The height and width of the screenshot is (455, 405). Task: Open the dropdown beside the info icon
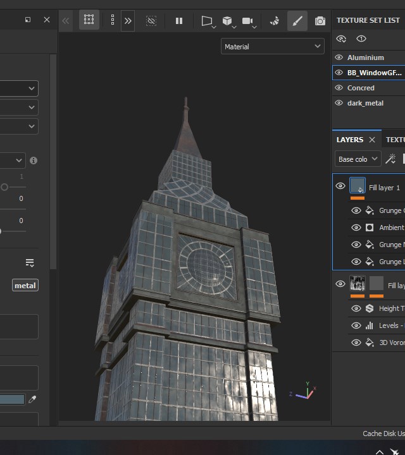19,161
